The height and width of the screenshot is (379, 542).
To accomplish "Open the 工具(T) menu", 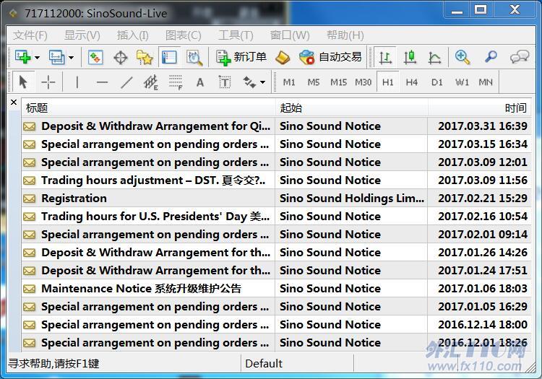I will pyautogui.click(x=236, y=35).
